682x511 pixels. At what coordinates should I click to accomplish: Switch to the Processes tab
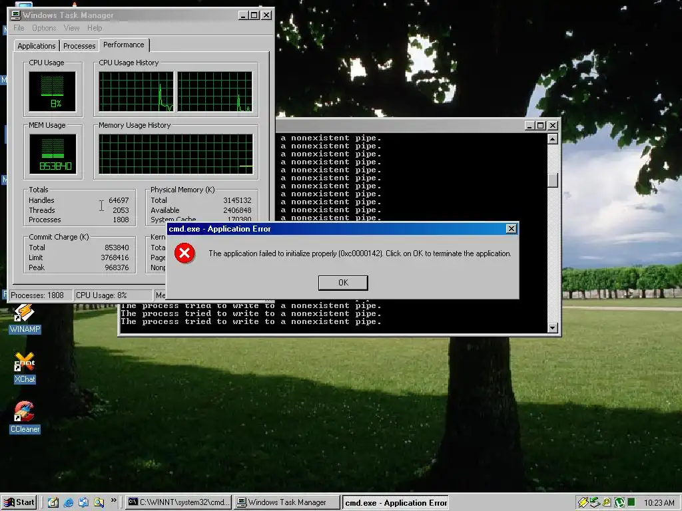79,46
